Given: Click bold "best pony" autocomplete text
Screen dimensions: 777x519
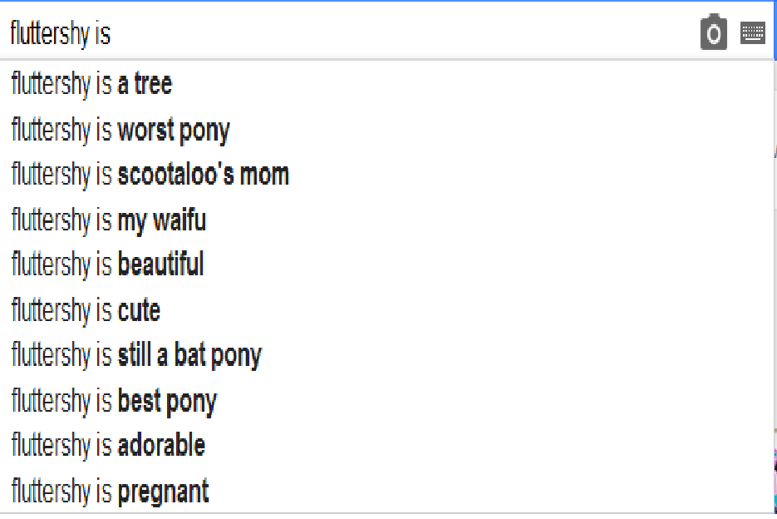Looking at the screenshot, I should (x=167, y=401).
